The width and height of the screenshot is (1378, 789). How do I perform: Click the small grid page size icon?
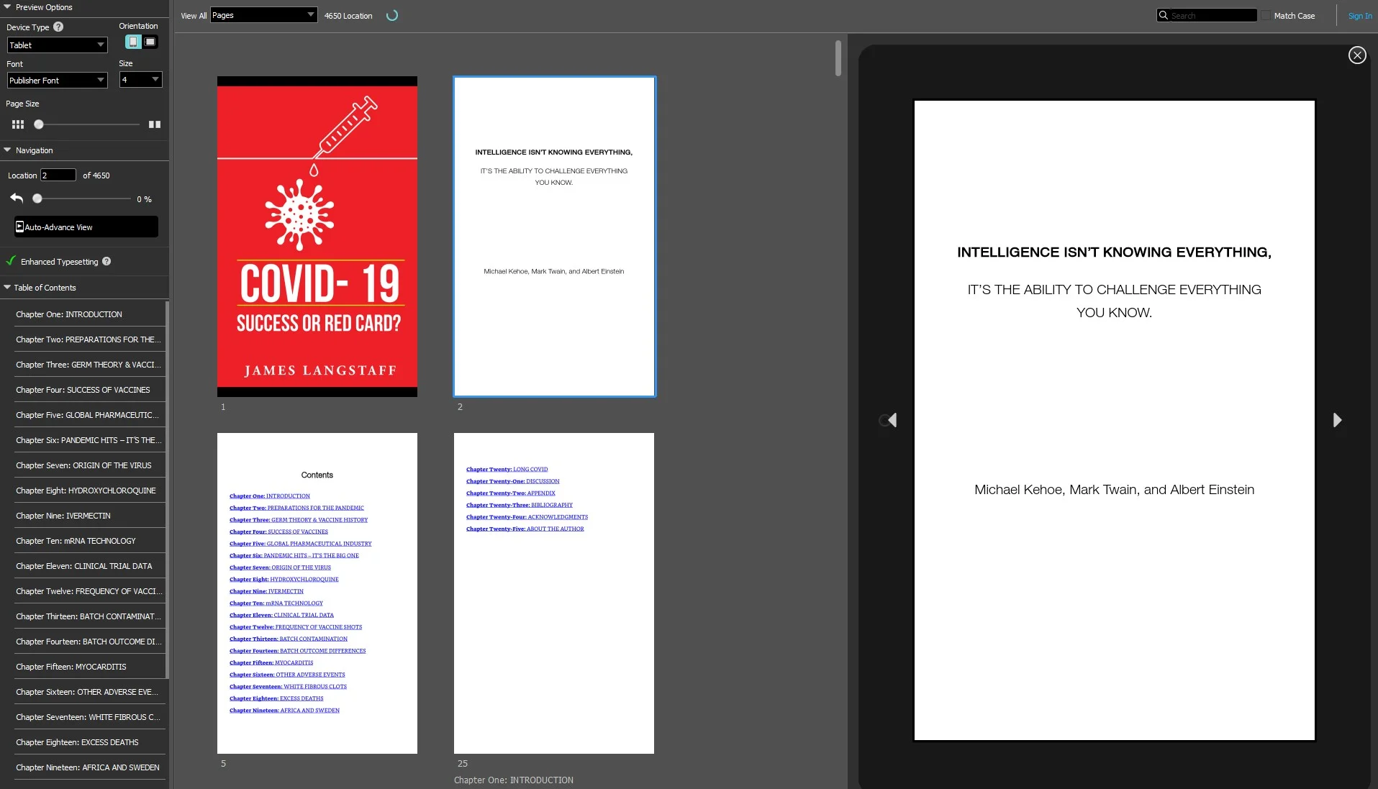[18, 124]
